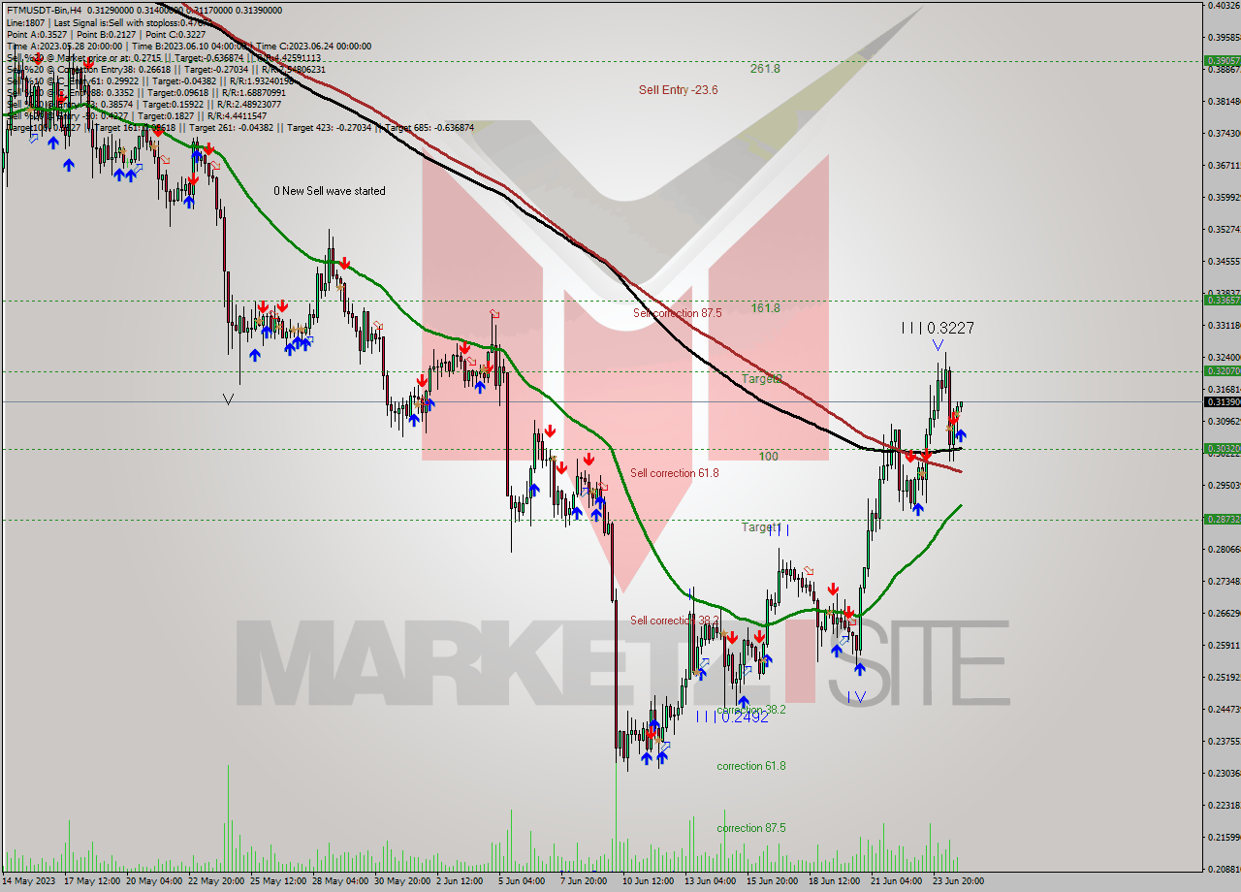Click the '10 Jun 12:00' time label
Viewport: 1241px width, 892px height.
648,881
